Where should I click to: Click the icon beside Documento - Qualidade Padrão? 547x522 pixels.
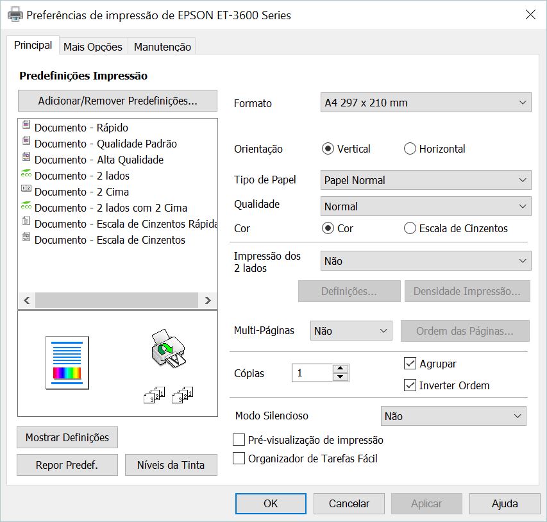pos(26,140)
